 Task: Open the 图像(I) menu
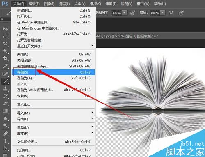[x=49, y=4]
